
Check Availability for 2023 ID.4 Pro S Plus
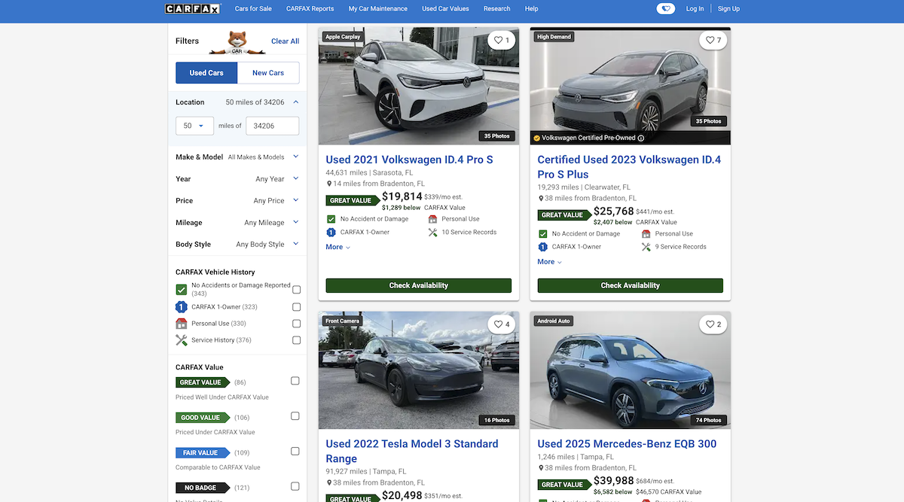(631, 285)
